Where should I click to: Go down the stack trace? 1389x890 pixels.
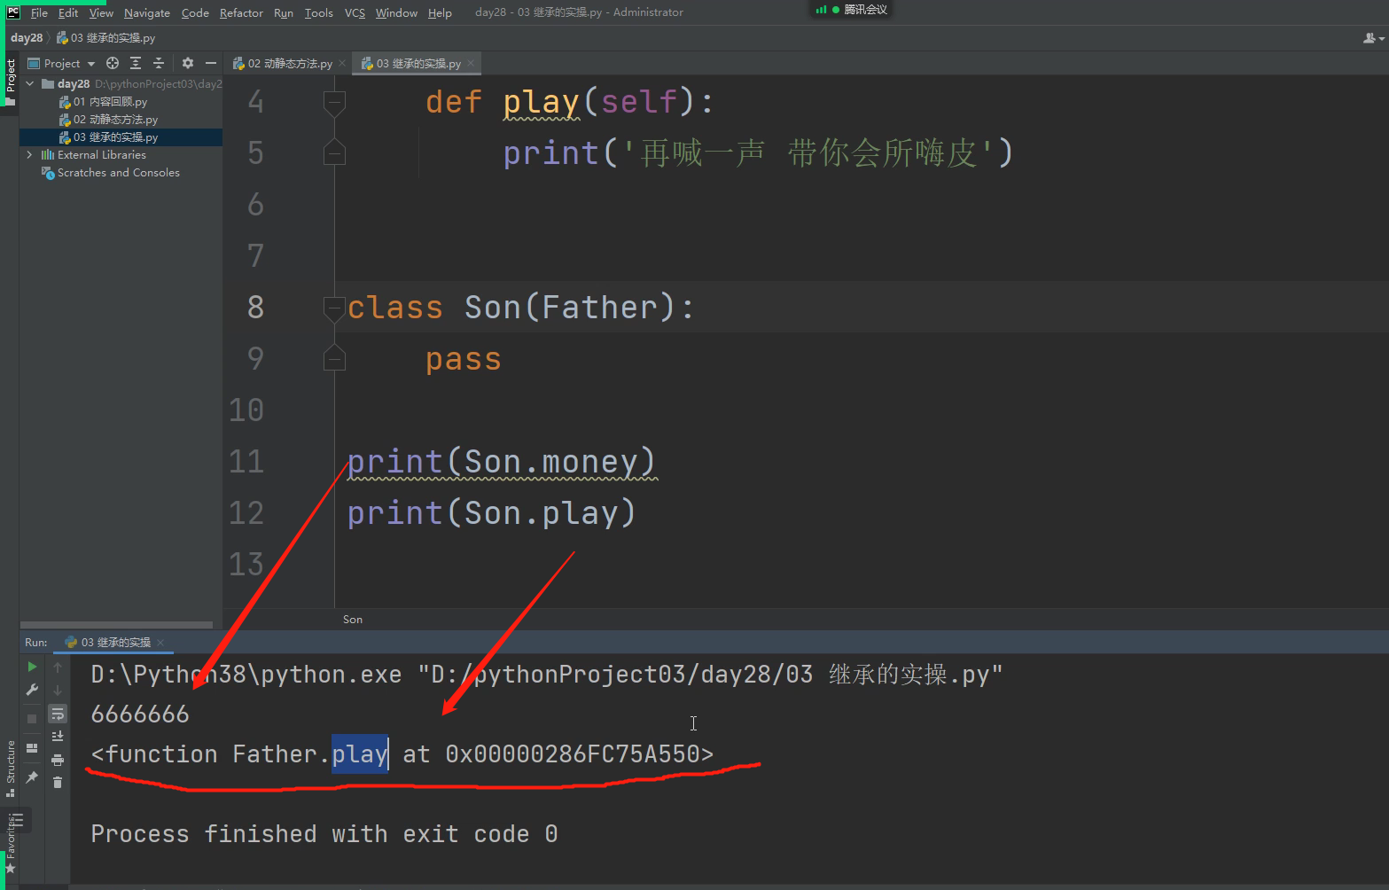coord(58,690)
